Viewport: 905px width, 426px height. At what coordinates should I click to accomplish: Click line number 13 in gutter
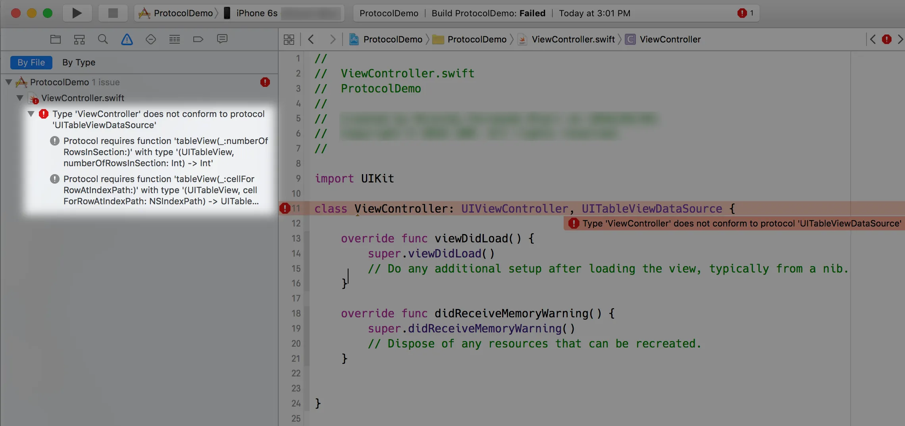tap(296, 238)
